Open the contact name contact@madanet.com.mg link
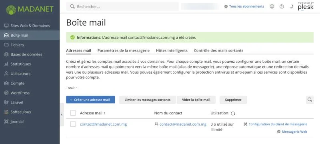Image resolution: width=320 pixels, height=144 pixels. [183, 124]
